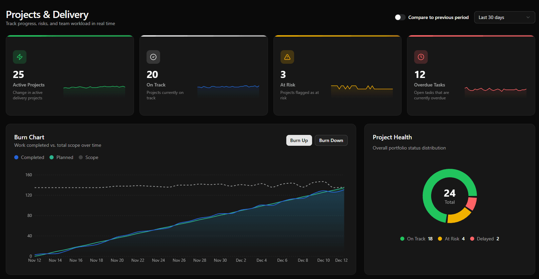The height and width of the screenshot is (279, 539).
Task: Click the checkmark circle On Track icon
Action: [153, 57]
